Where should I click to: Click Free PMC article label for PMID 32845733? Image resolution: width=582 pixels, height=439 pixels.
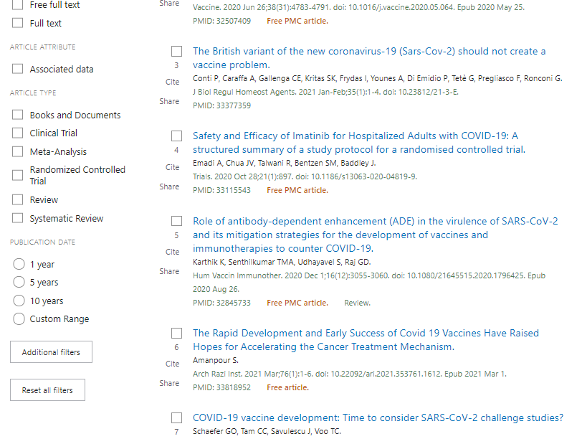pos(297,303)
